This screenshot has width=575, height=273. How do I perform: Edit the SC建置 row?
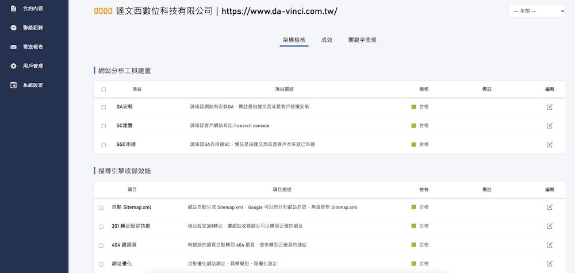549,126
